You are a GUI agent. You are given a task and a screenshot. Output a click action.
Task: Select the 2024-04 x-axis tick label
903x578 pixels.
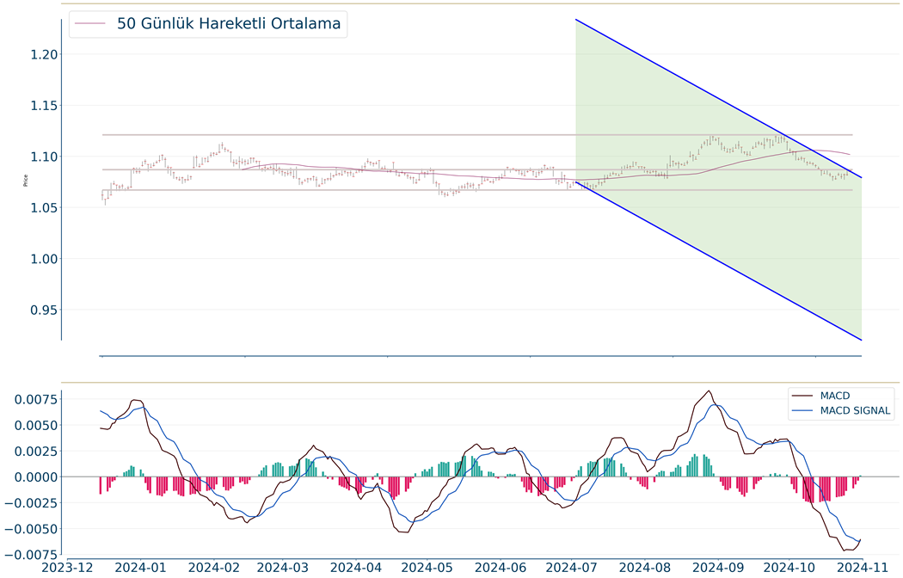point(355,568)
